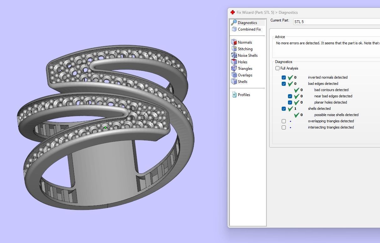Click the Profiles document icon
This screenshot has height=243, width=380.
[234, 95]
